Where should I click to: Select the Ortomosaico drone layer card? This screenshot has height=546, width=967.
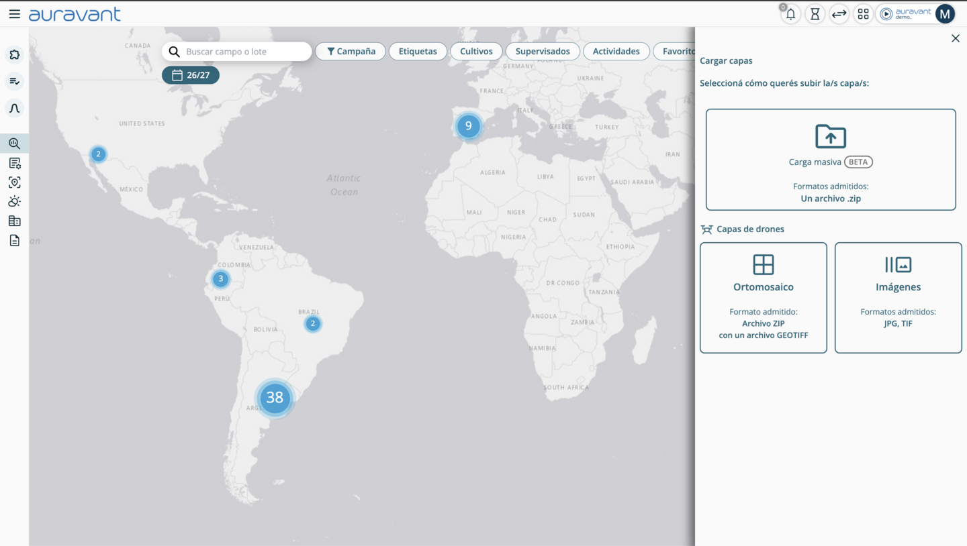tap(764, 298)
